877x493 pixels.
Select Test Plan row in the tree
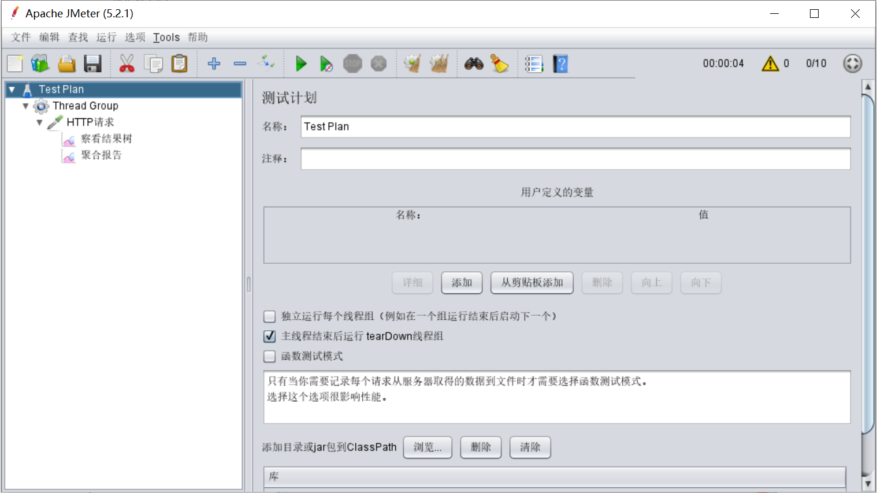[124, 89]
